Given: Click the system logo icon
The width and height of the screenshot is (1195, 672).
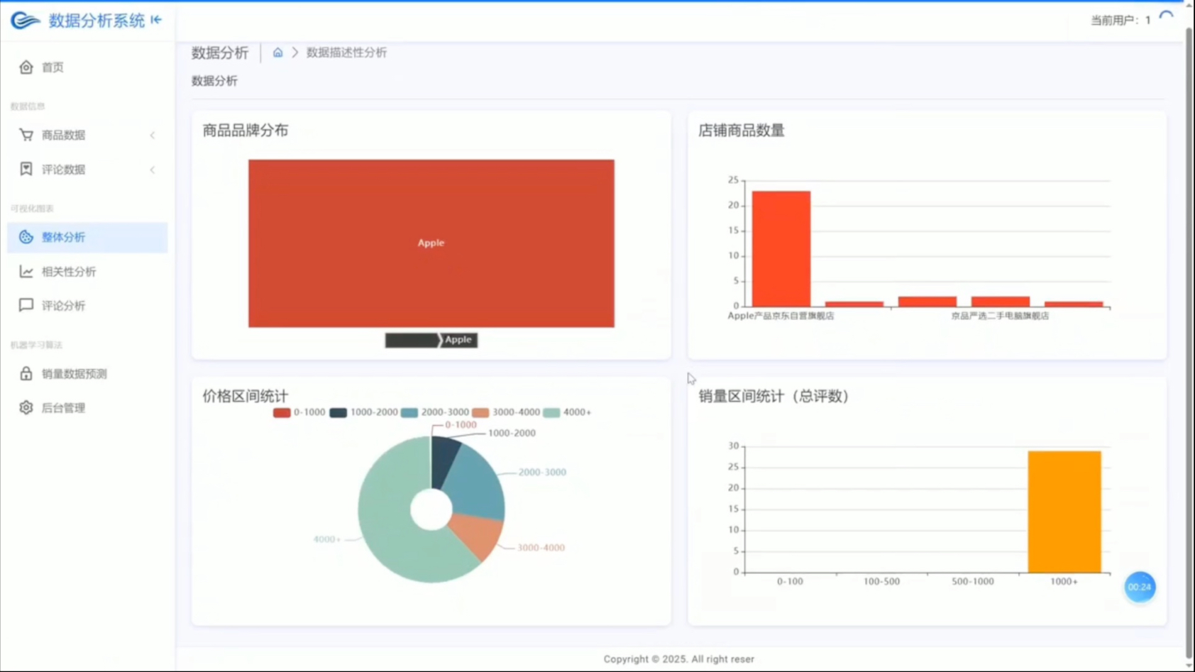Looking at the screenshot, I should tap(25, 21).
